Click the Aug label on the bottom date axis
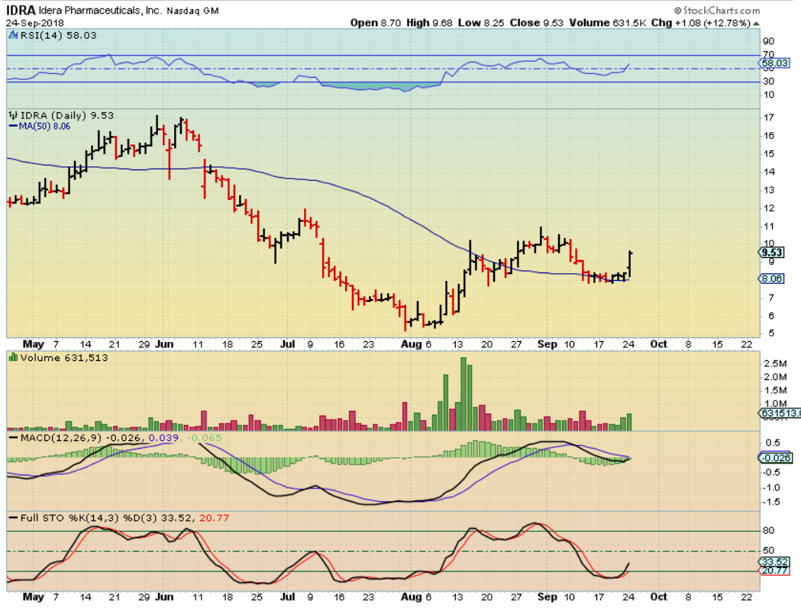The height and width of the screenshot is (609, 801). point(412,597)
